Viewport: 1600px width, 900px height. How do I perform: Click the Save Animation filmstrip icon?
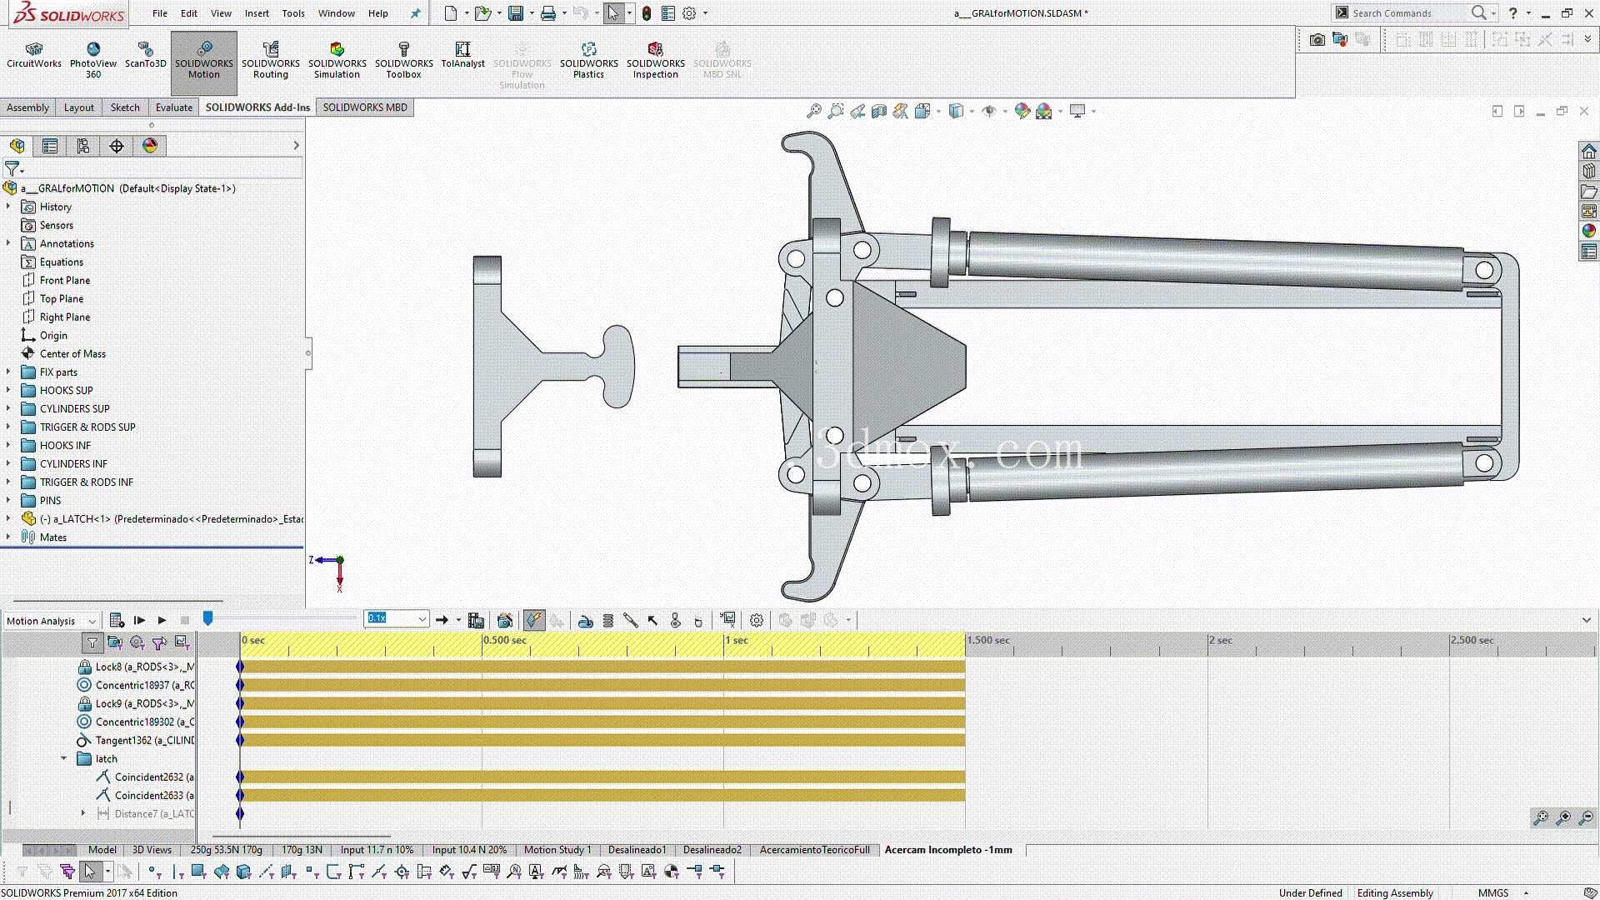click(476, 620)
